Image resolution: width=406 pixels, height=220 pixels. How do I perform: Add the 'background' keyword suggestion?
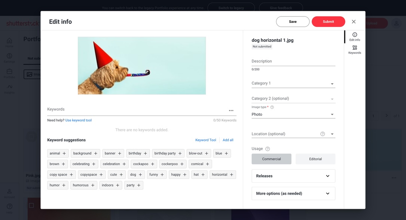(x=85, y=153)
